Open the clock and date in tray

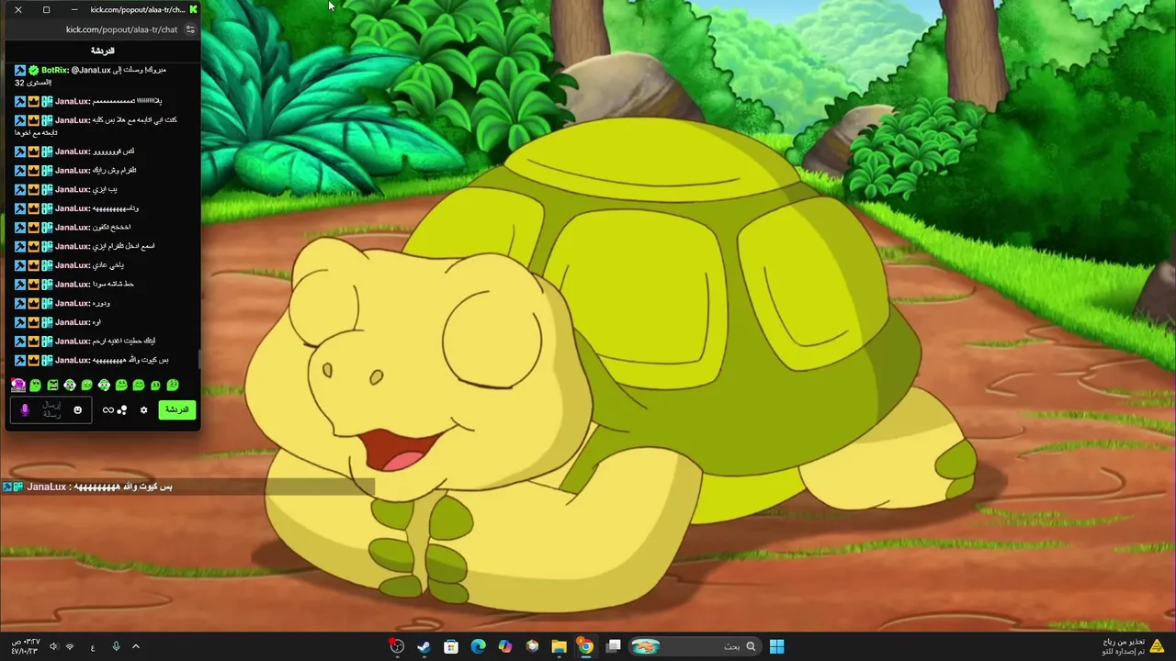click(x=25, y=646)
